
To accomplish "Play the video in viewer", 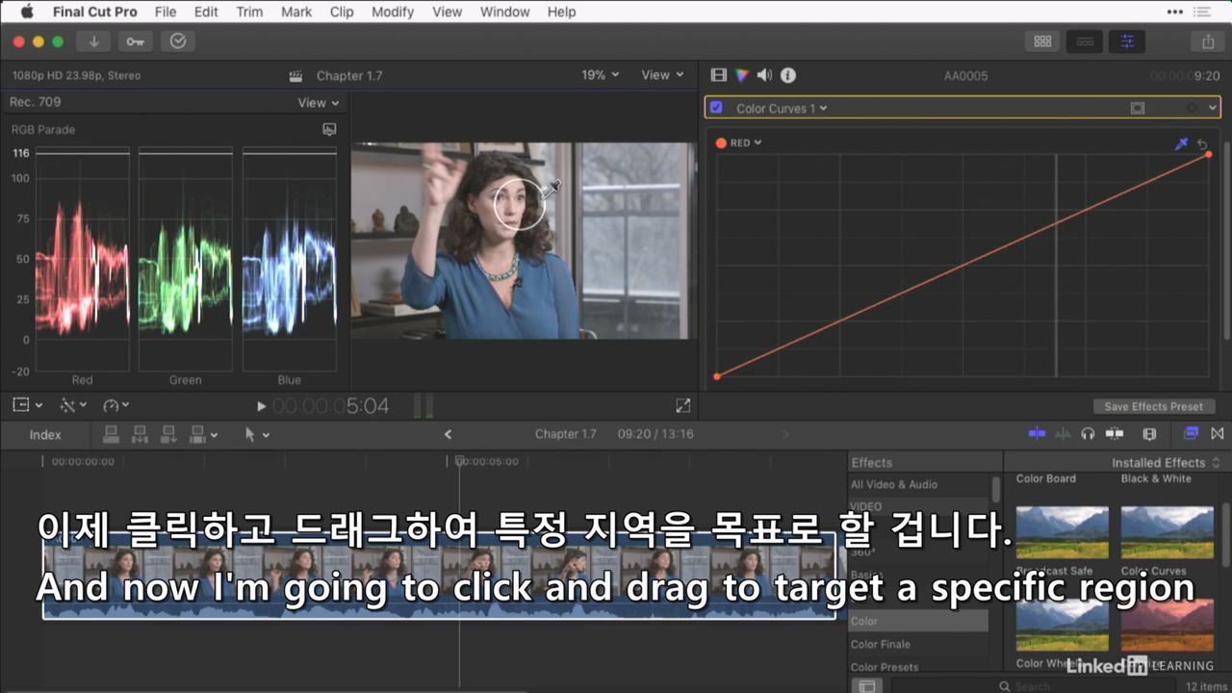I will click(x=261, y=406).
